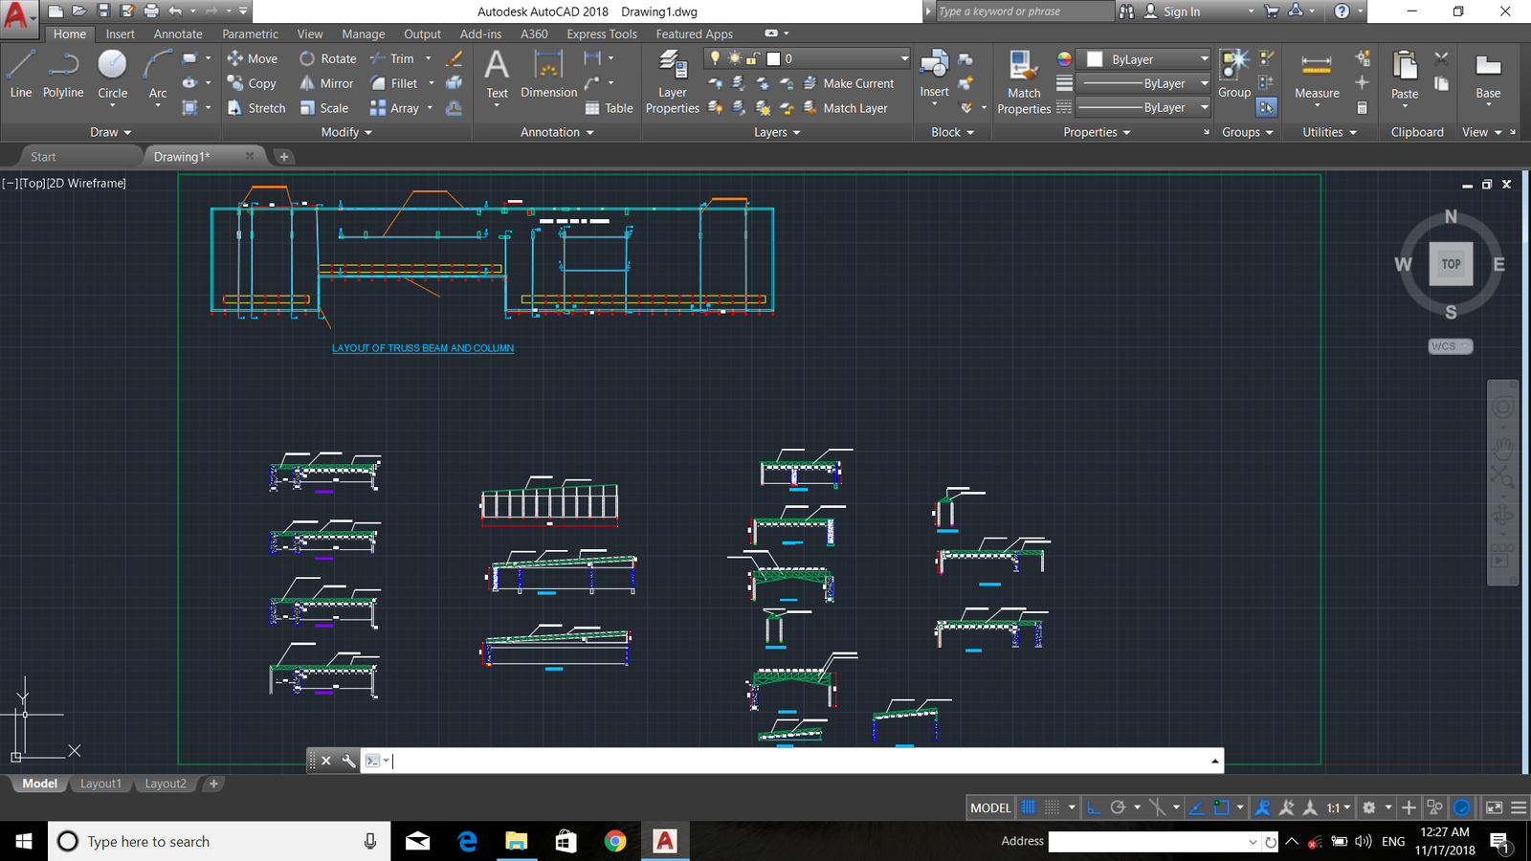Click the Measure tool
1531x861 pixels.
pos(1317,77)
